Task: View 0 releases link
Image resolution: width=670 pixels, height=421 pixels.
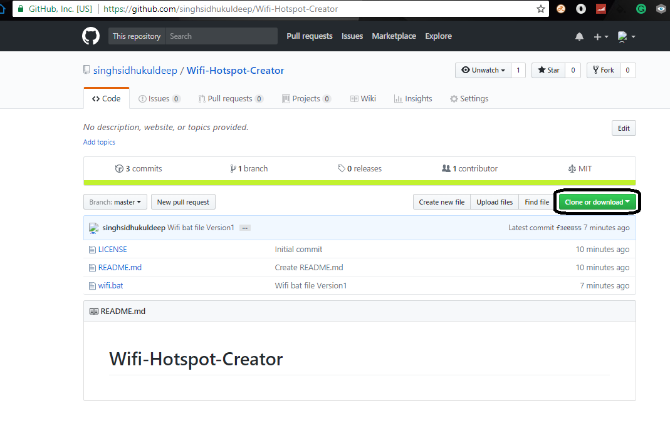Action: (359, 169)
